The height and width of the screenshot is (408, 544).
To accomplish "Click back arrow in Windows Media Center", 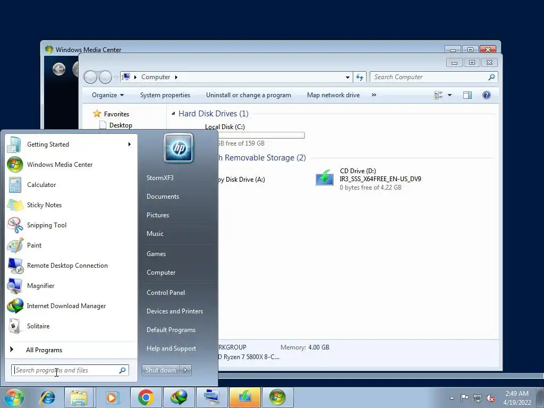I will [x=59, y=69].
